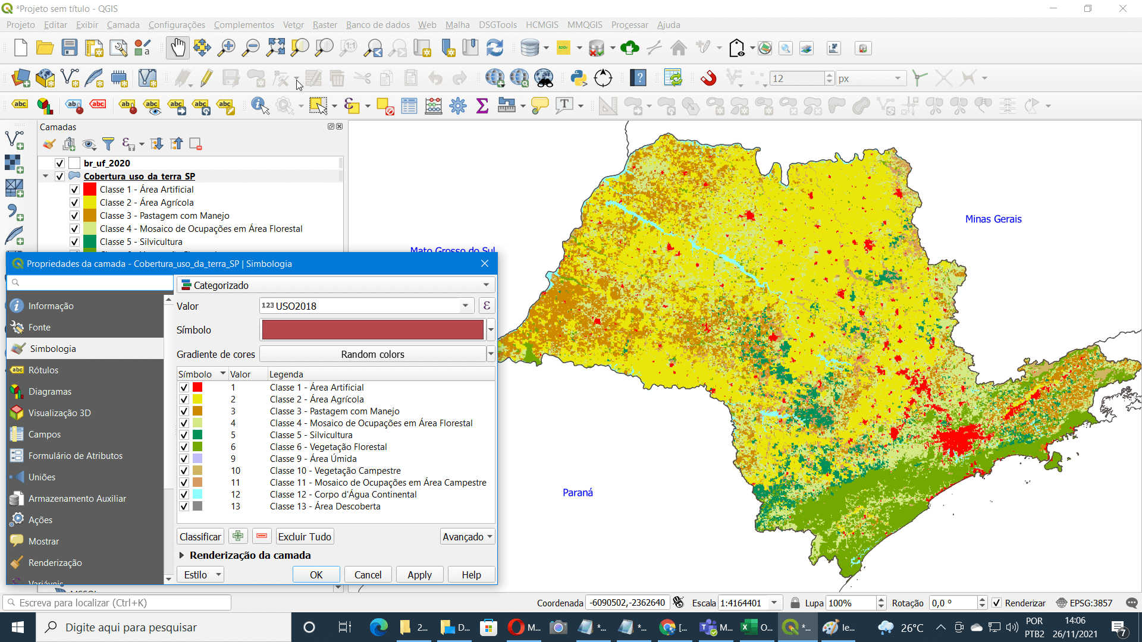Open the USO2018 value field dropdown

coord(465,306)
